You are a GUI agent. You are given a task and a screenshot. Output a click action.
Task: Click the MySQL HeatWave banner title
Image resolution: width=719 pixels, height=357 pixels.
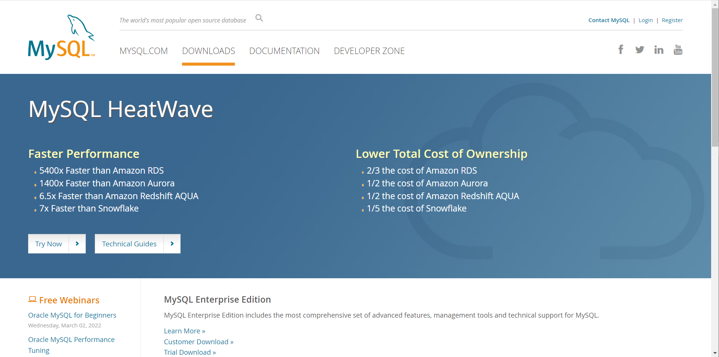point(121,109)
